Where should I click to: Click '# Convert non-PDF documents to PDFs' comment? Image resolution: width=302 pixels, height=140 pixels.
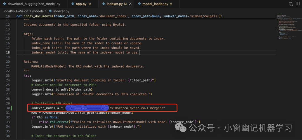click(64, 85)
